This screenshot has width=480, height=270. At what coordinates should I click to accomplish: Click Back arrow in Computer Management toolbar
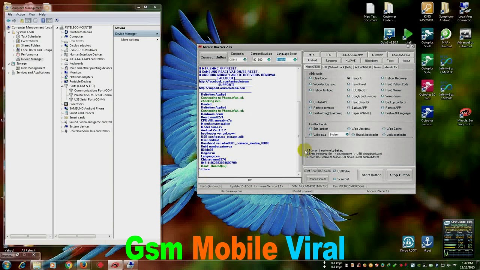click(9, 20)
